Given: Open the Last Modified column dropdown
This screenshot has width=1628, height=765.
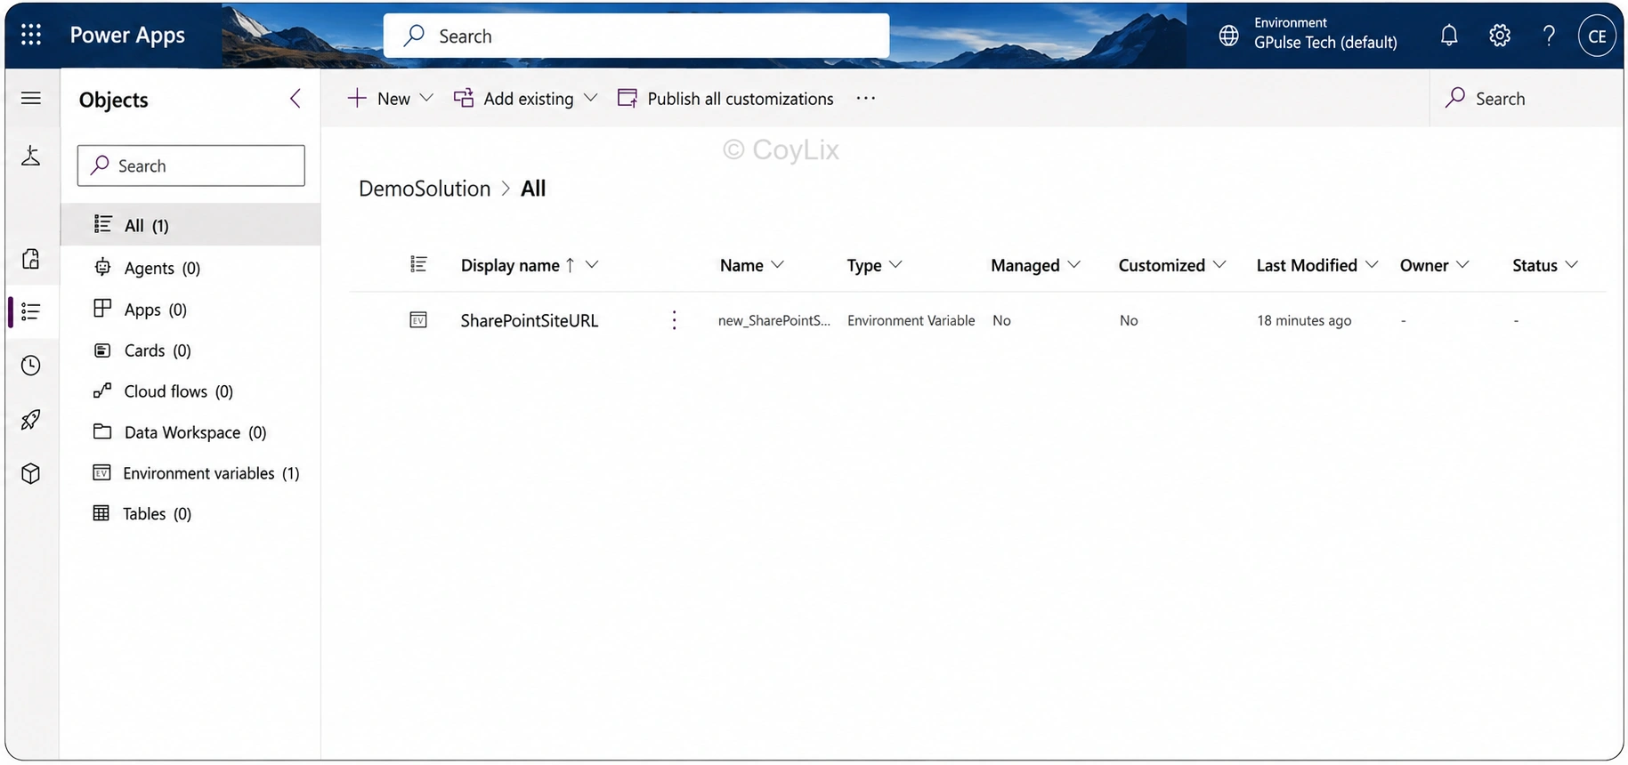Looking at the screenshot, I should pyautogui.click(x=1372, y=265).
